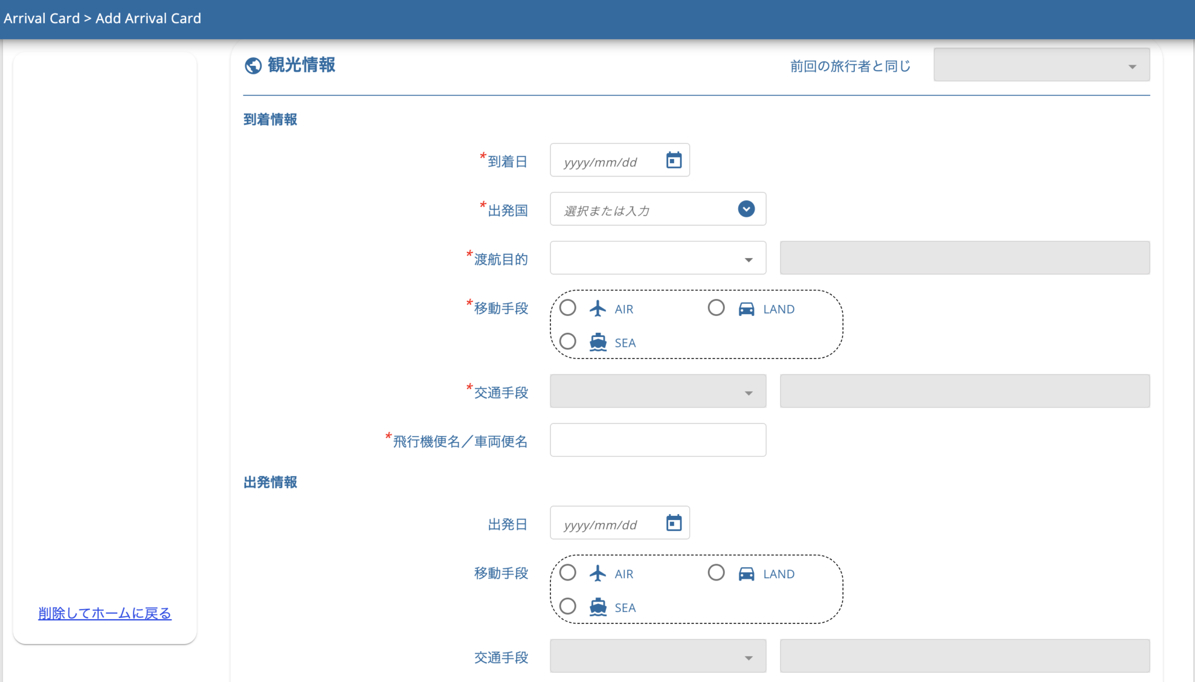Click Arrival Card in the breadcrumb
Image resolution: width=1195 pixels, height=682 pixels.
pyautogui.click(x=41, y=18)
